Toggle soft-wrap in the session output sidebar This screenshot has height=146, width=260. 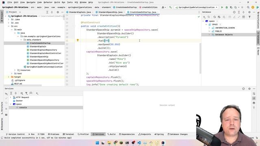point(254,94)
